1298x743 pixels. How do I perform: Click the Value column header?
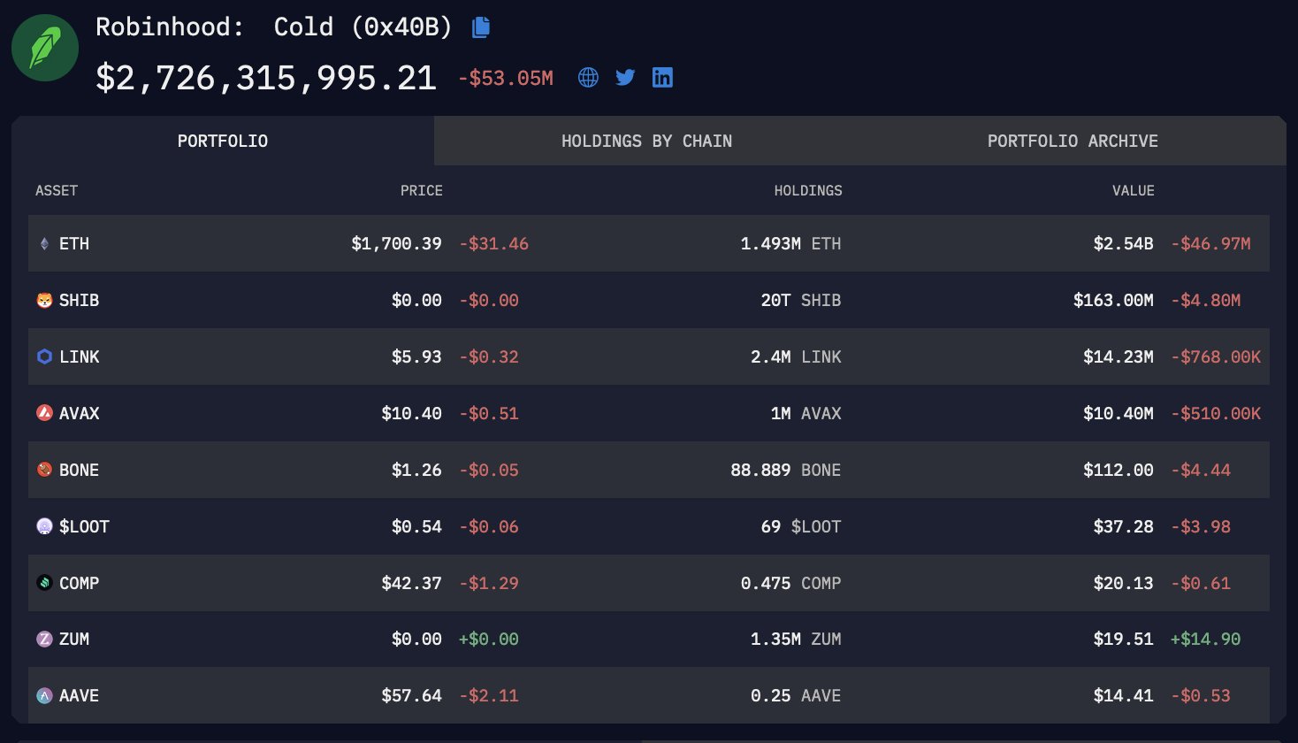tap(1134, 191)
